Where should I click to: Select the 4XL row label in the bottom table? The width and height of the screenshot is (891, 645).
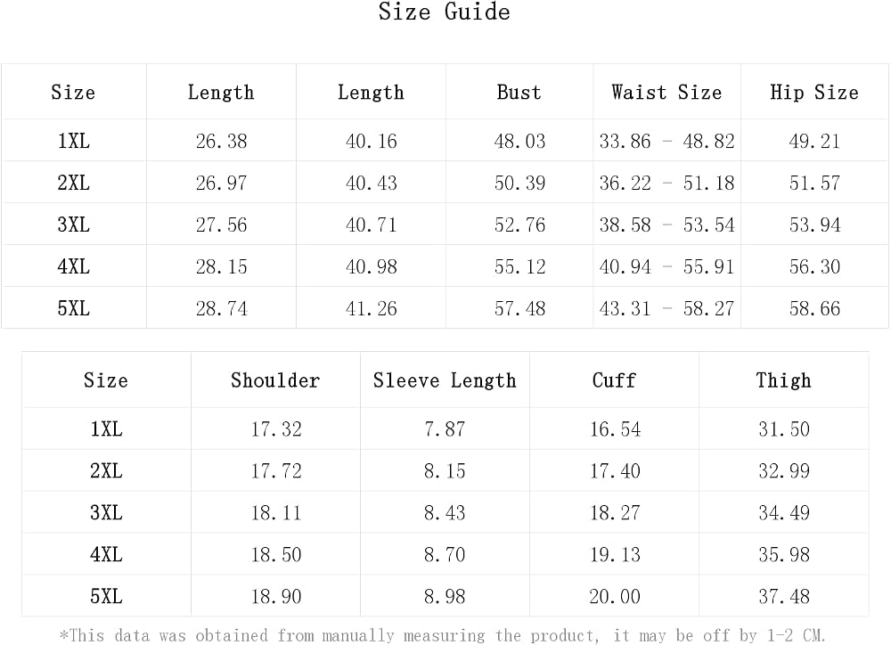106,554
